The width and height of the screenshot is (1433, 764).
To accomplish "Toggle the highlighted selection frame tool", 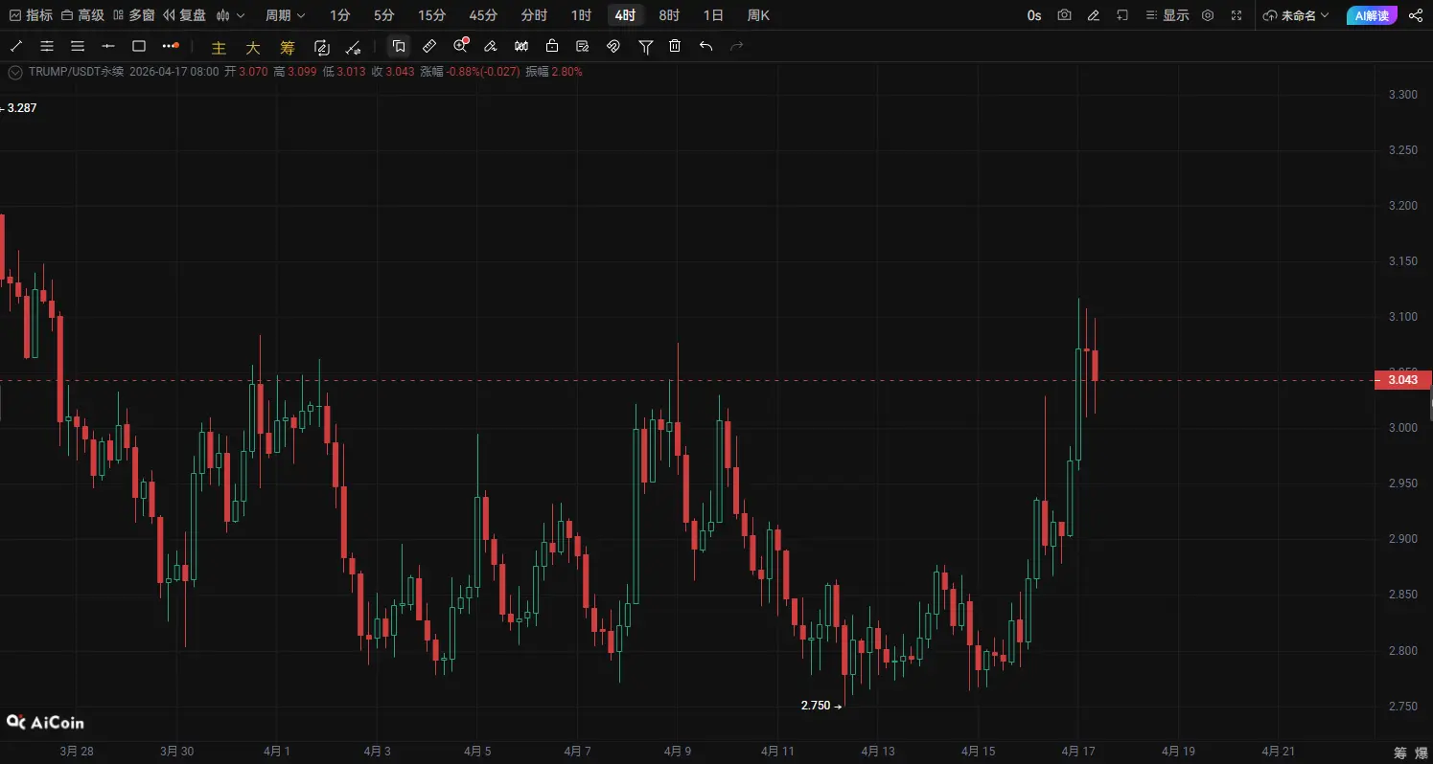I will (400, 46).
